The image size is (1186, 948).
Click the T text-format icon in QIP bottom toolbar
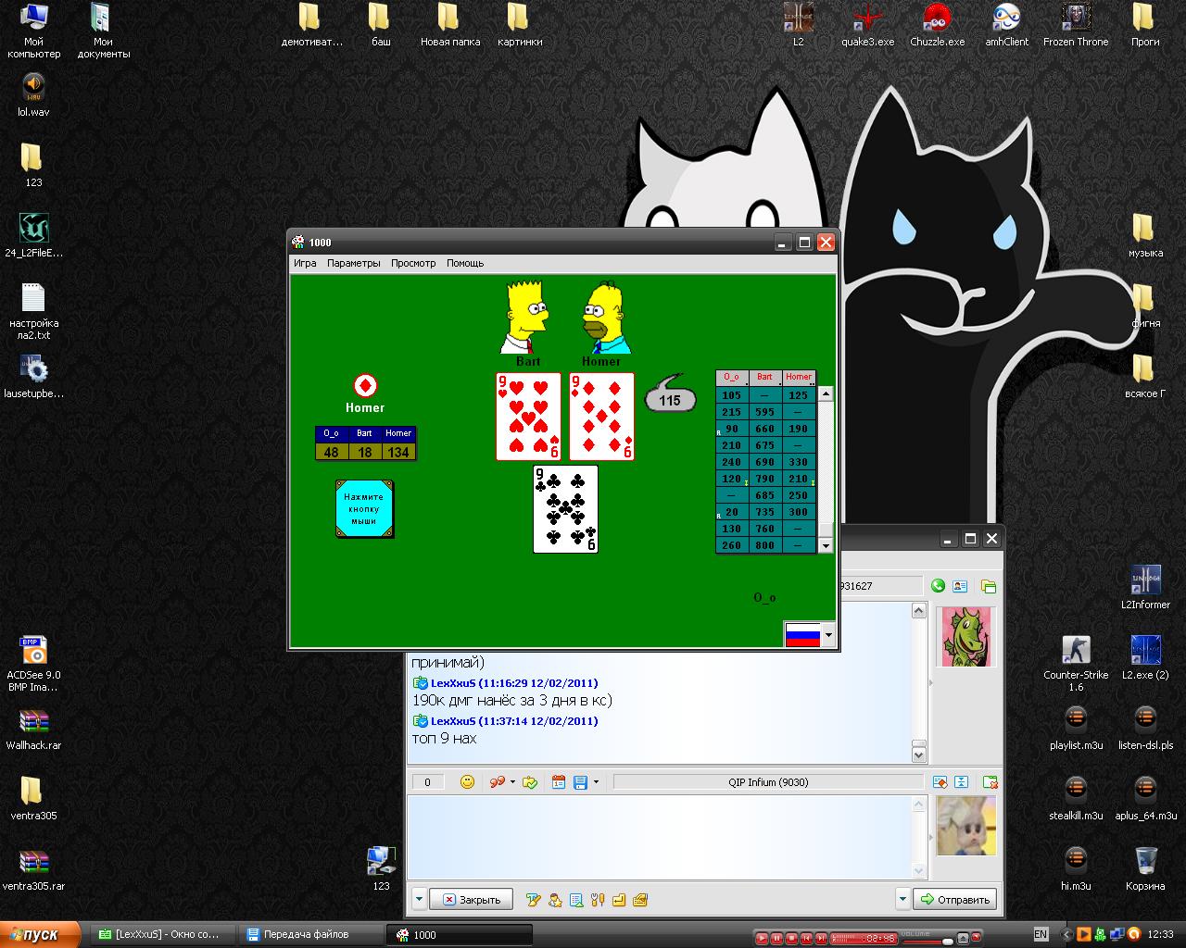point(533,899)
